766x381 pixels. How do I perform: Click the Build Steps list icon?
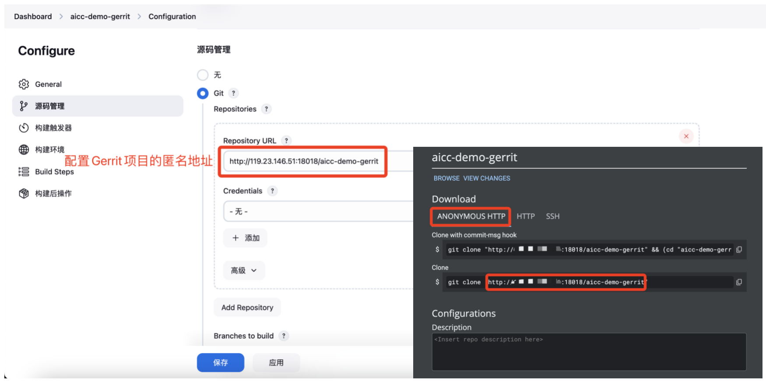(24, 172)
